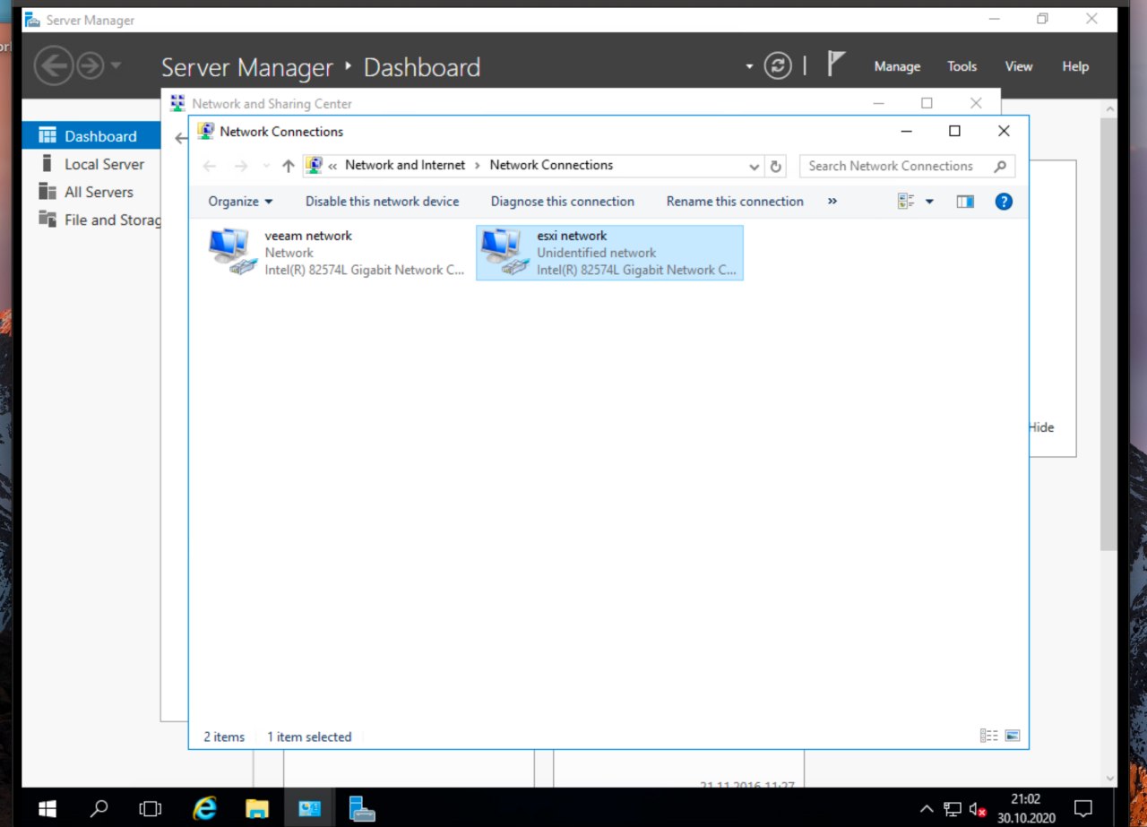The width and height of the screenshot is (1147, 827).
Task: Click the Change your view icon
Action: [906, 202]
